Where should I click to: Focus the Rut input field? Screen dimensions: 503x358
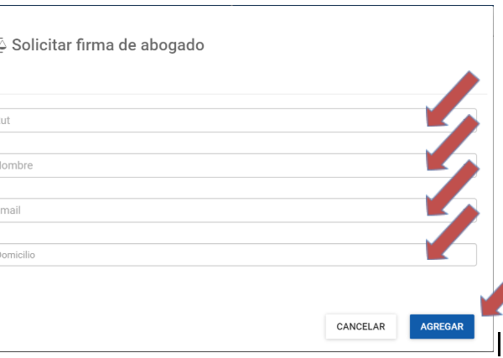click(210, 120)
